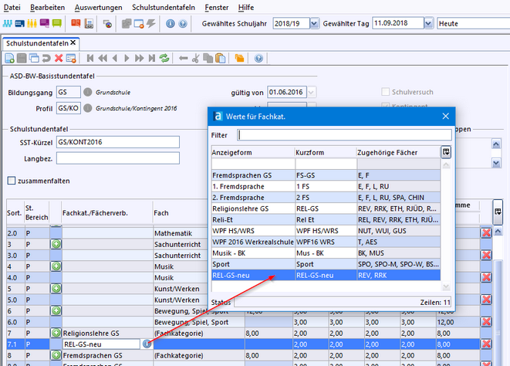Image resolution: width=510 pixels, height=366 pixels.
Task: Click green plus icon in Fremdsprachen GS row
Action: click(x=56, y=355)
